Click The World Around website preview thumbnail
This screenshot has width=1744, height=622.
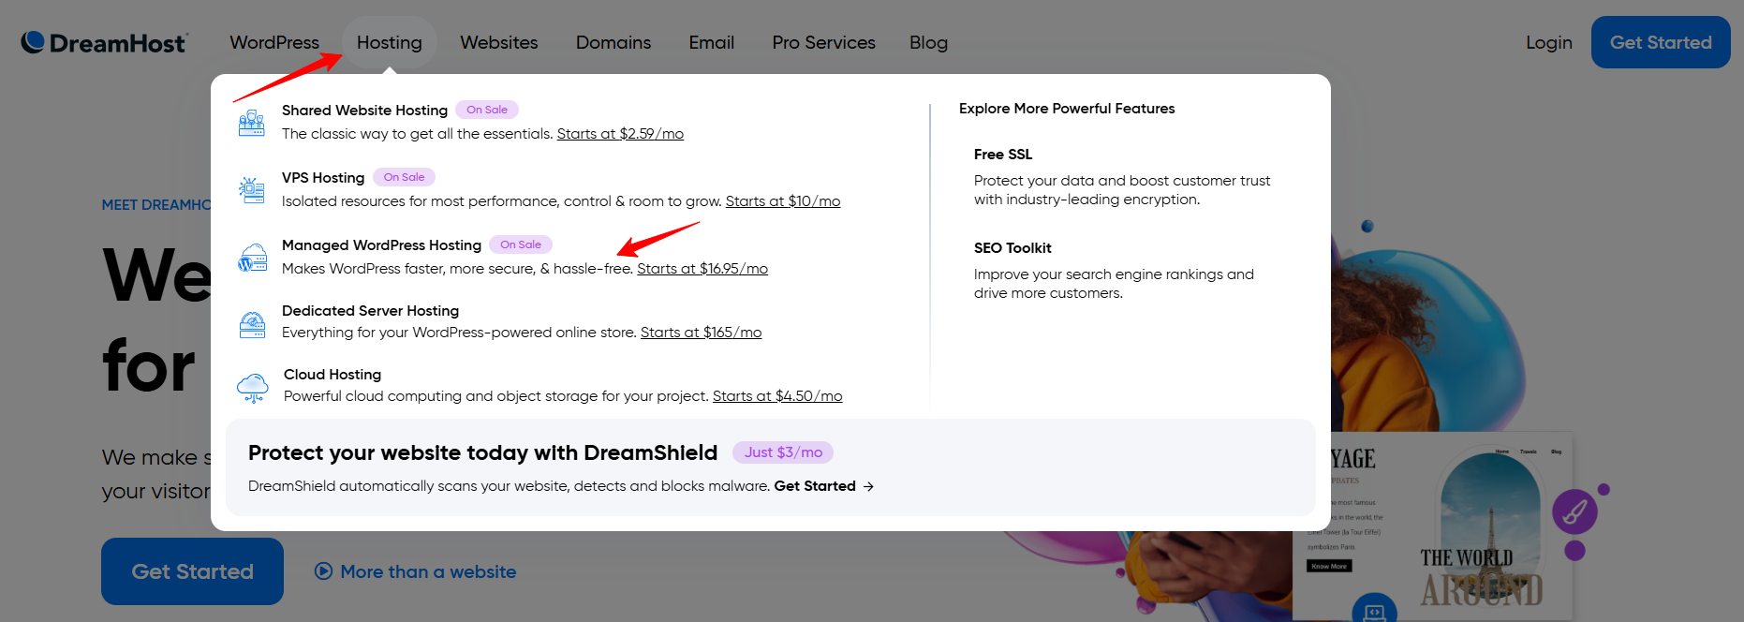[1433, 526]
